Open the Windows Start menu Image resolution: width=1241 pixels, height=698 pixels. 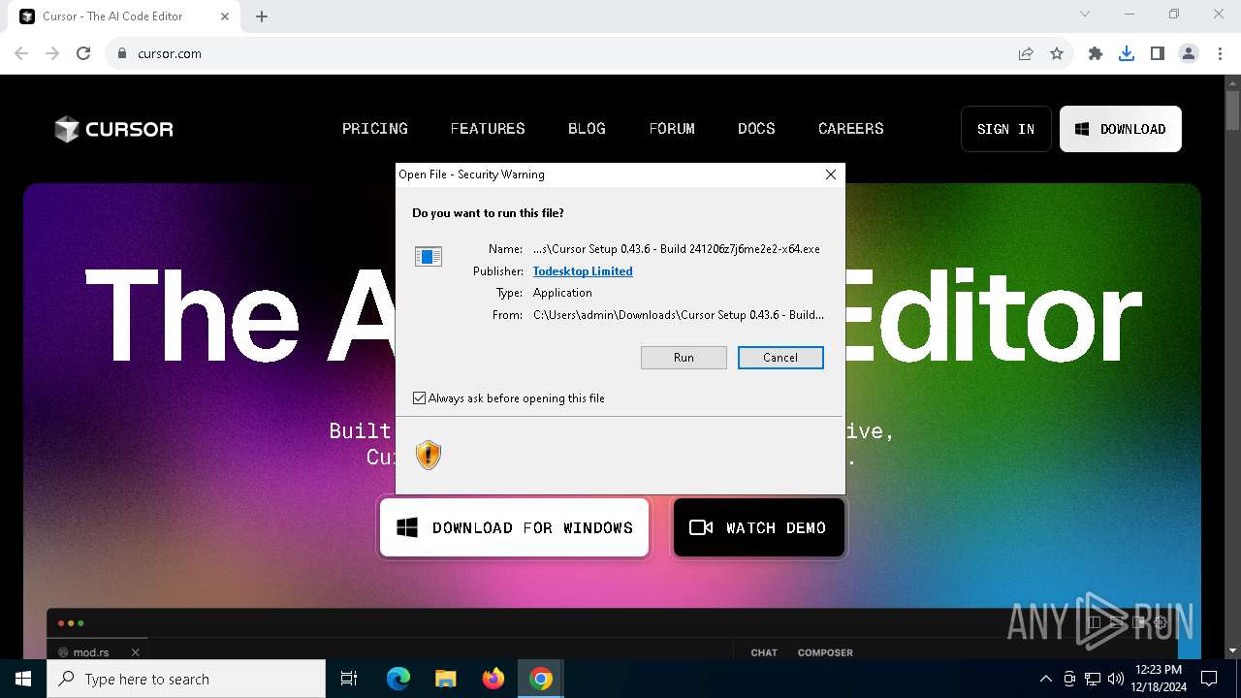(x=23, y=679)
